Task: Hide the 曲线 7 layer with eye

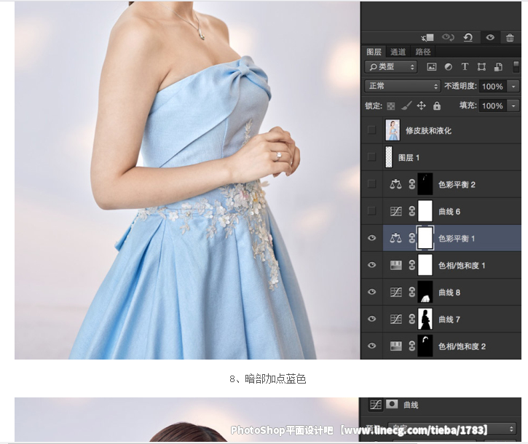Action: [x=371, y=319]
